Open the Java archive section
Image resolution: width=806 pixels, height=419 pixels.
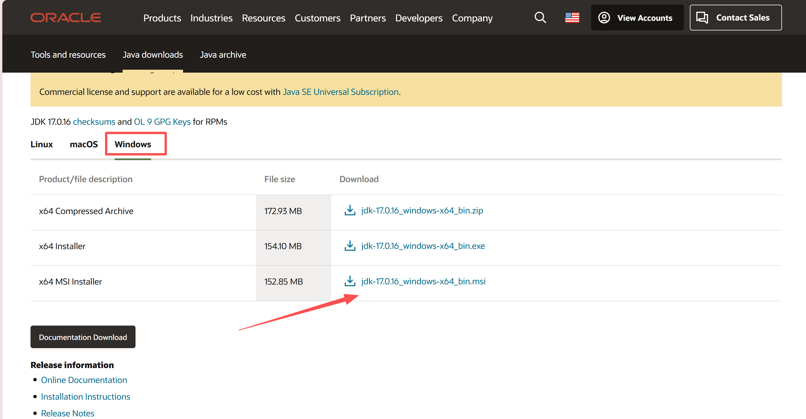point(223,55)
